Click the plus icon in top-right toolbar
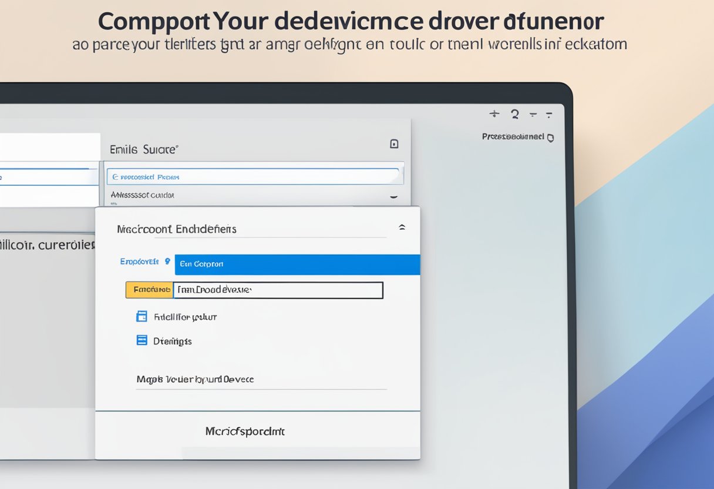 (494, 114)
